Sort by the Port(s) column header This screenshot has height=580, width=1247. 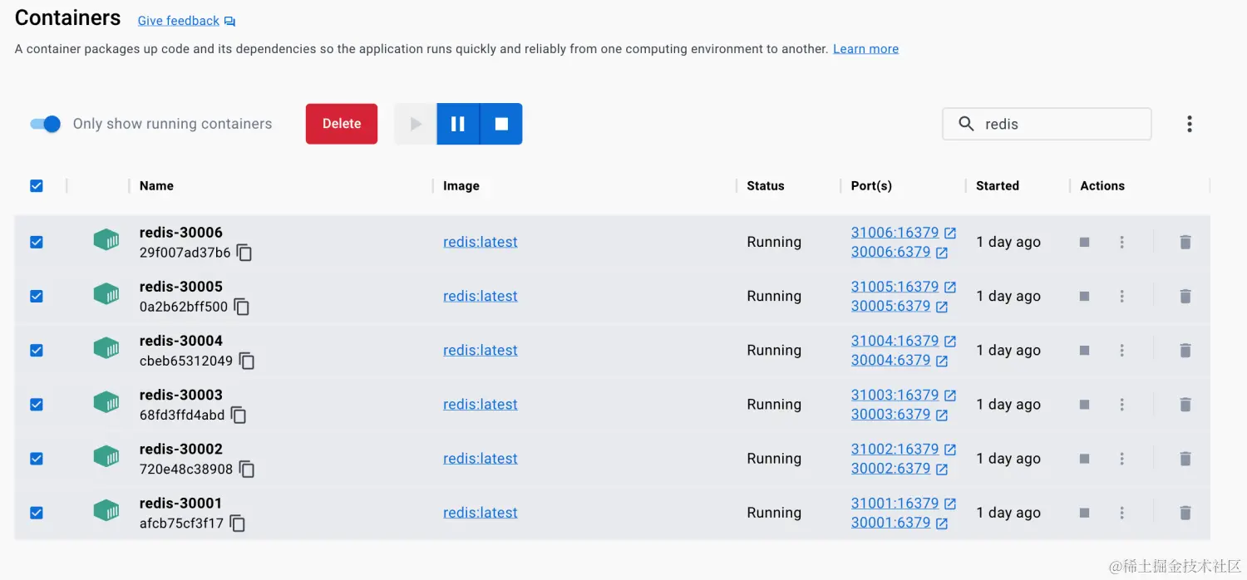(871, 186)
